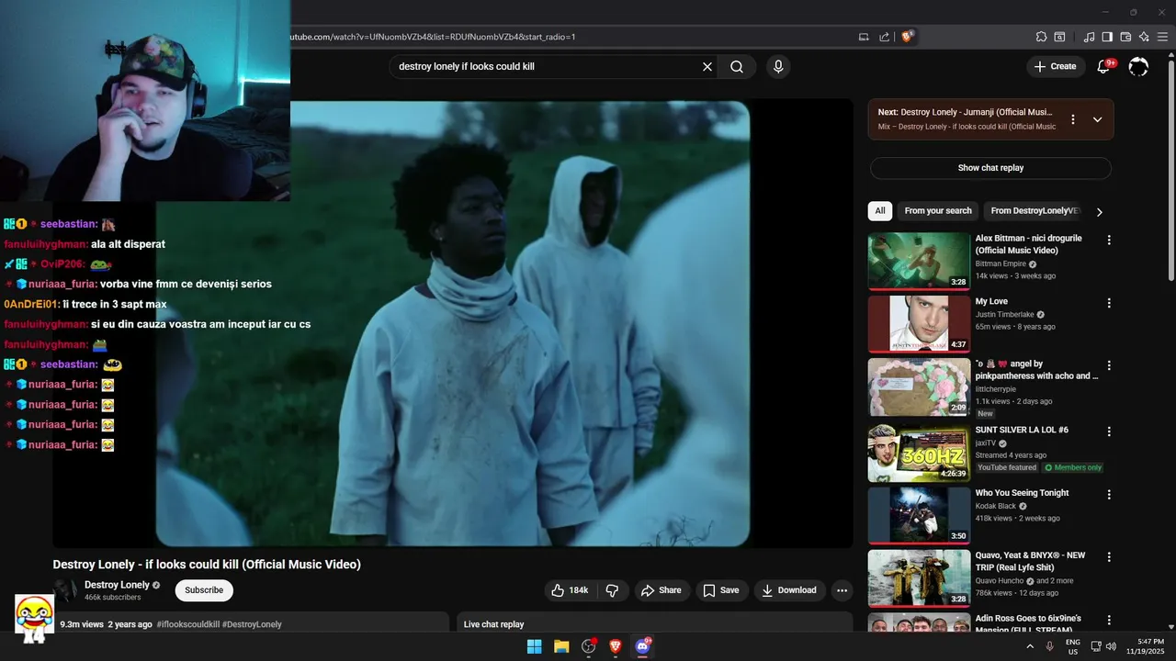Open Brave Leo AI sparkle icon
The width and height of the screenshot is (1176, 661).
coord(1144,37)
